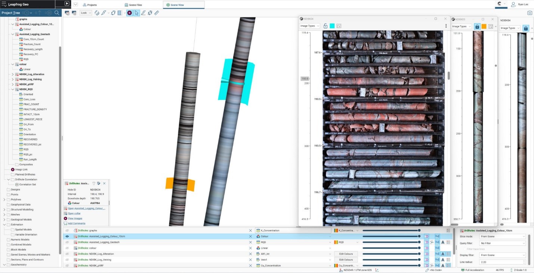Image resolution: width=534 pixels, height=273 pixels.
Task: Toggle visibility eye for NDIBK_pXRF row
Action: click(x=67, y=266)
